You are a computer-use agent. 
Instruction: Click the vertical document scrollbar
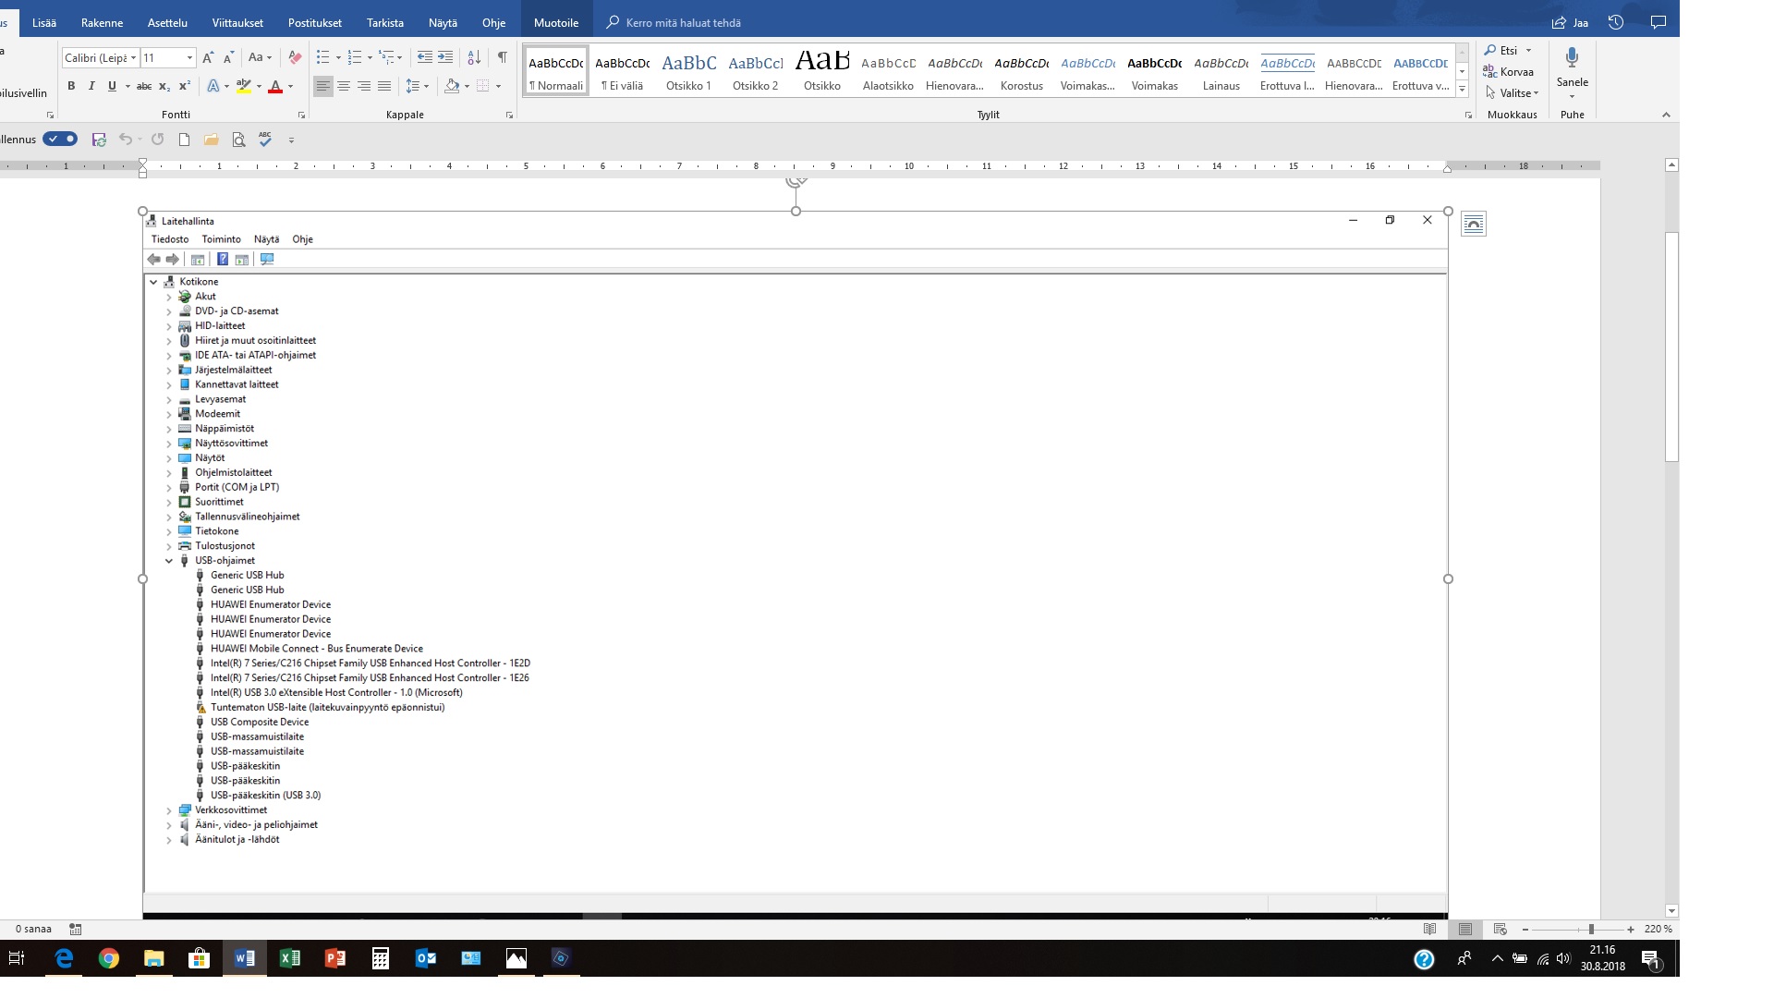[x=1671, y=347]
